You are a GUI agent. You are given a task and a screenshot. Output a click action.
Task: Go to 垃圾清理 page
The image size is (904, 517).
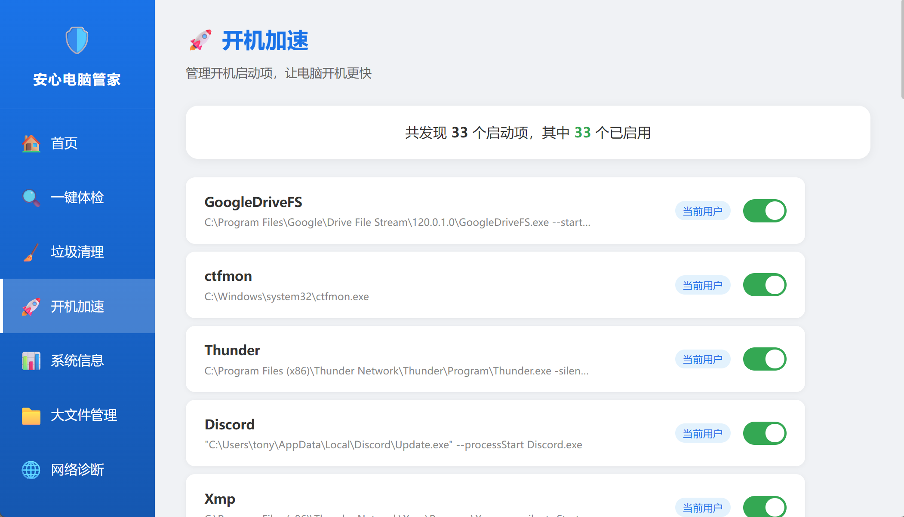(x=77, y=252)
